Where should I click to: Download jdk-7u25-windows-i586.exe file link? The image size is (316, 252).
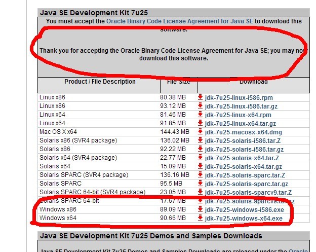pos(245,210)
